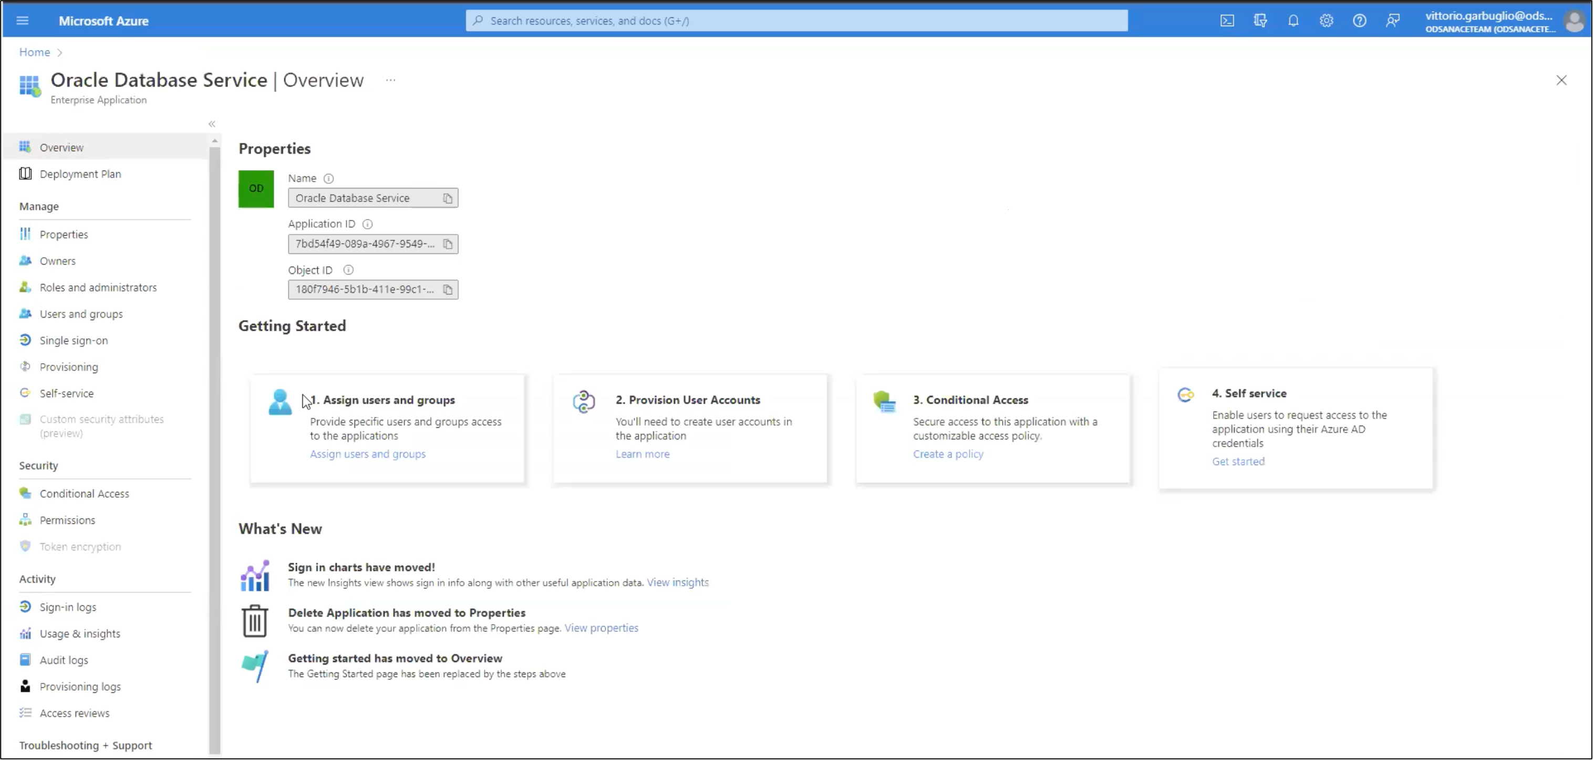The image size is (1593, 760).
Task: Expand Home breadcrumb navigation chevron
Action: (x=59, y=52)
